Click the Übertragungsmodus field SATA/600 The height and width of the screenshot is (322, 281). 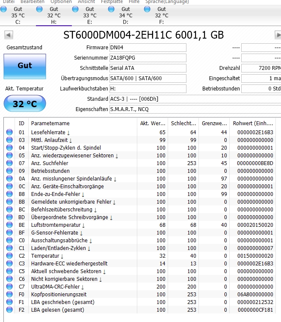[148, 78]
